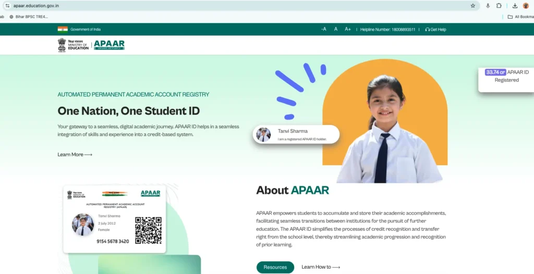
Task: Click the Ministry of Education emblem logo
Action: coord(73,45)
